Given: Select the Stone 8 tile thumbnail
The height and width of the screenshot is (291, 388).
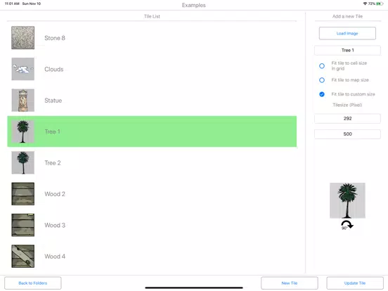Looking at the screenshot, I should coord(22,38).
